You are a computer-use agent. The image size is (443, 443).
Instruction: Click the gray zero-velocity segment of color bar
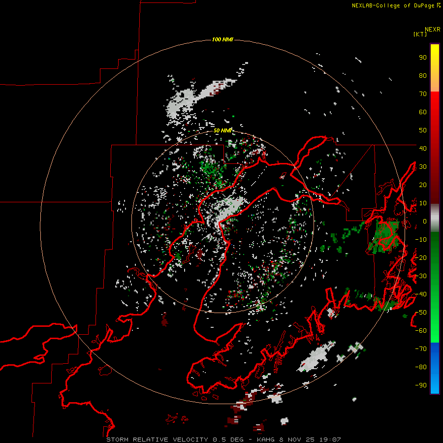435,218
